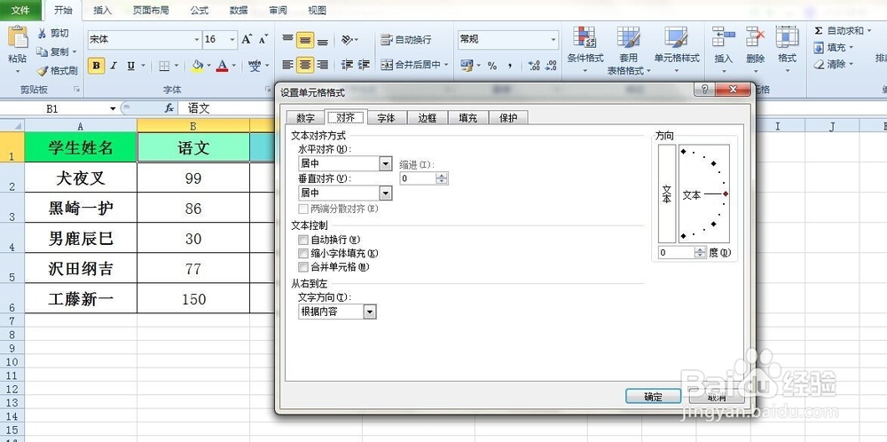Click the middle vertical align icon

305,40
